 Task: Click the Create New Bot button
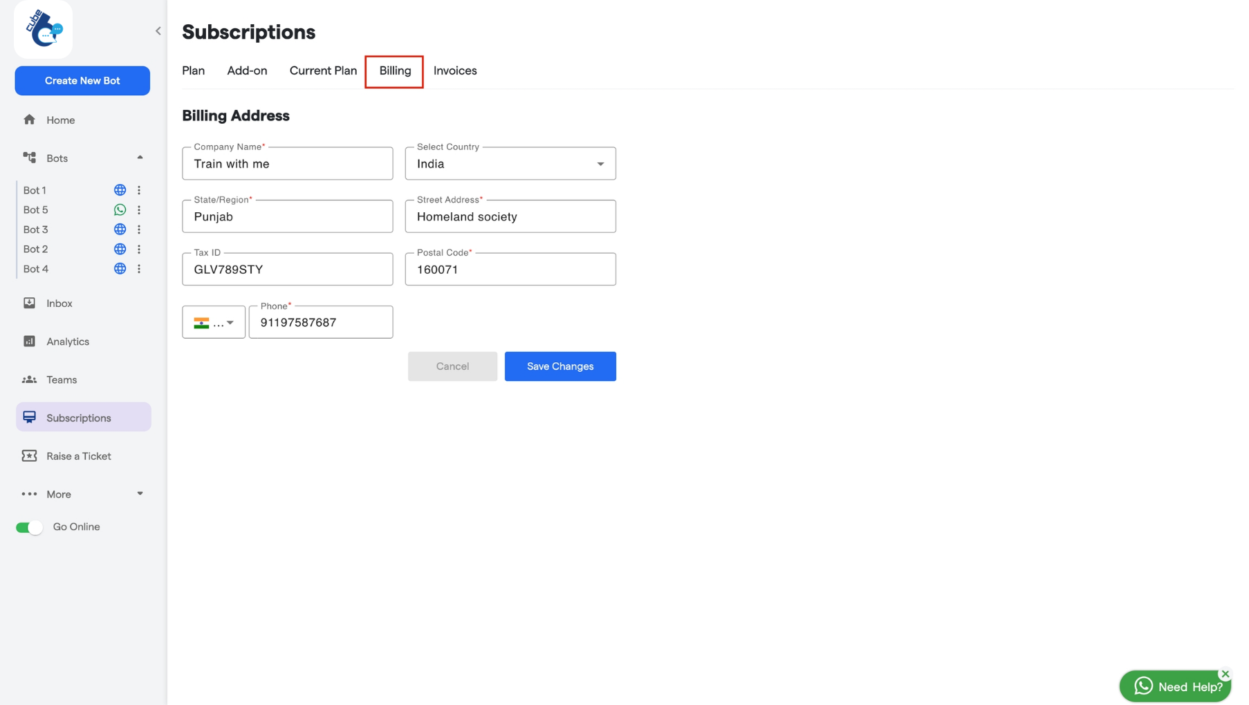point(82,80)
